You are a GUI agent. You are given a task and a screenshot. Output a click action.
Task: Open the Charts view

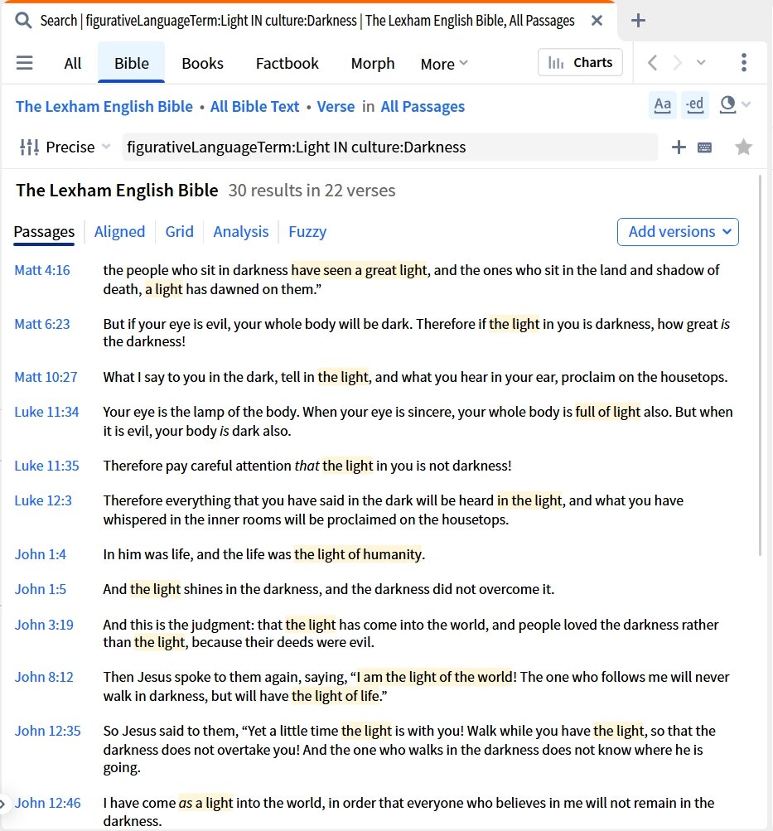[580, 62]
